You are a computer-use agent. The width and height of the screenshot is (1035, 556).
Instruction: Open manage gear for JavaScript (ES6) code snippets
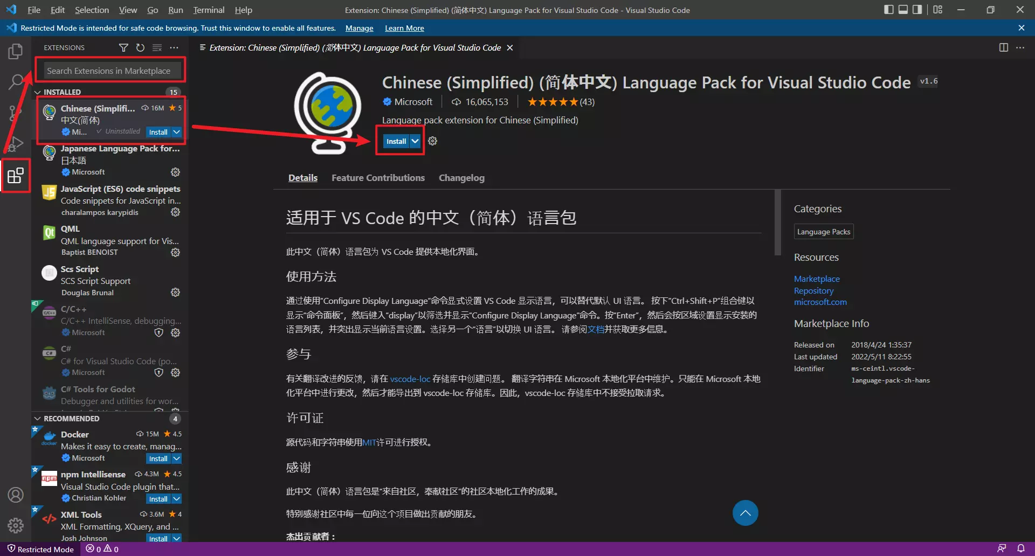click(x=175, y=212)
